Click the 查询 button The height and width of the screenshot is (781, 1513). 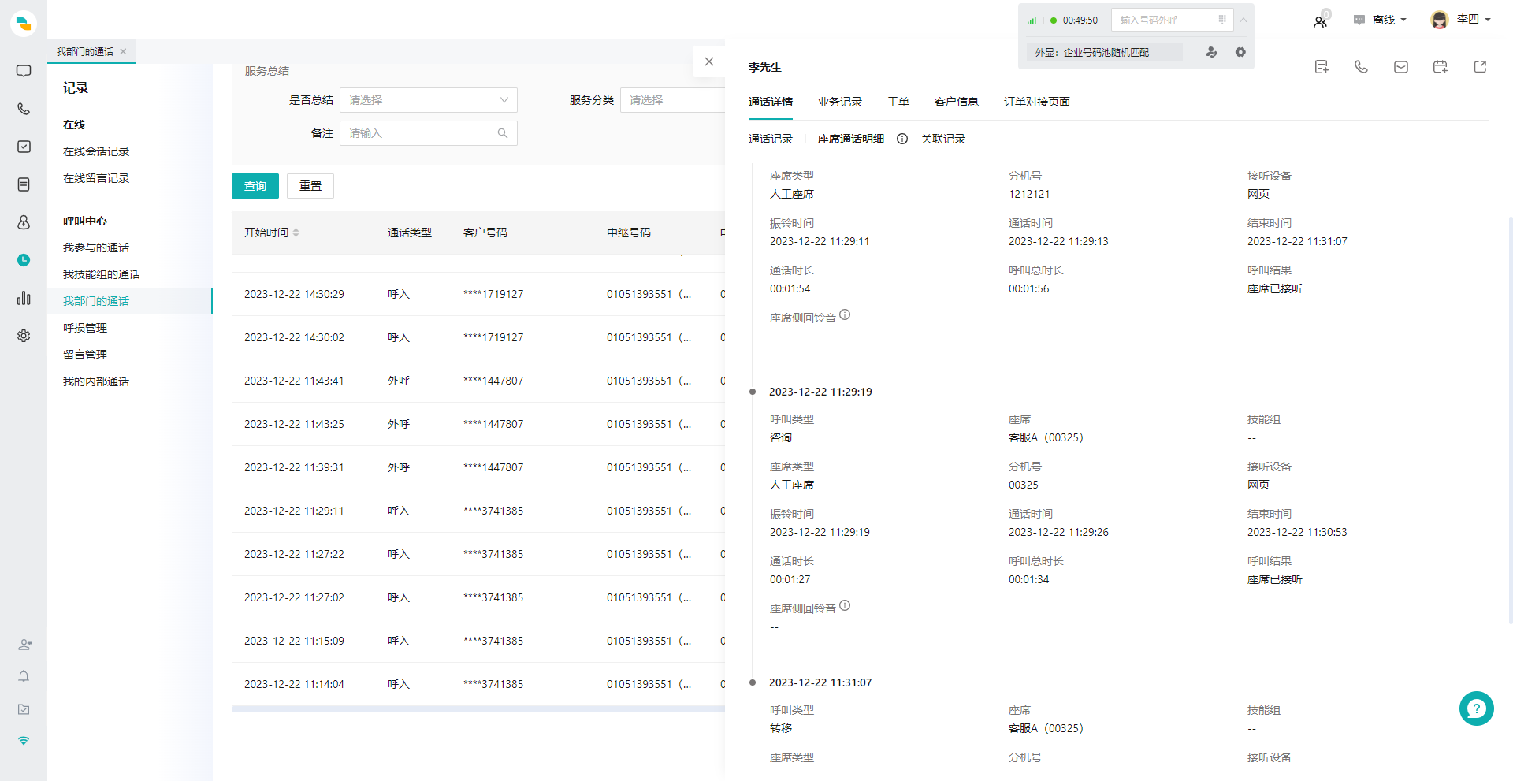pos(255,186)
